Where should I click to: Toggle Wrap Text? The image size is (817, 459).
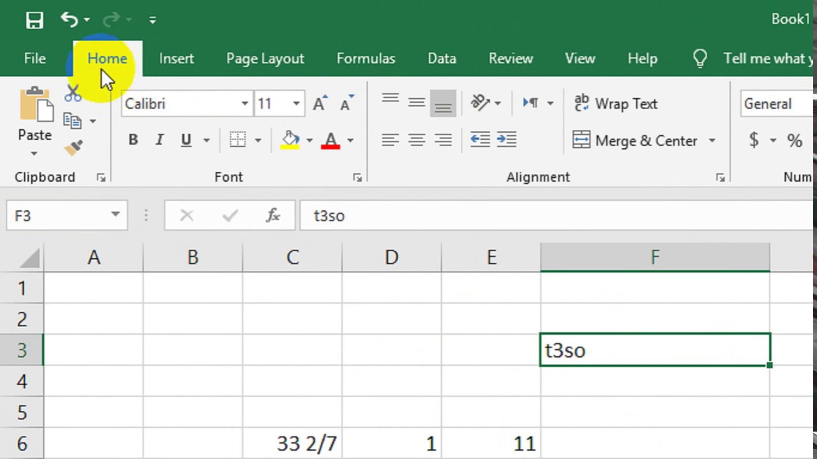click(x=616, y=103)
